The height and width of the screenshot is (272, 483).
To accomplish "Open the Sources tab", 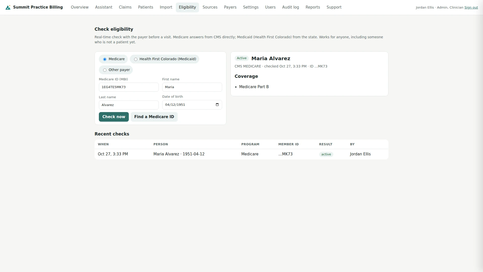I will [210, 7].
